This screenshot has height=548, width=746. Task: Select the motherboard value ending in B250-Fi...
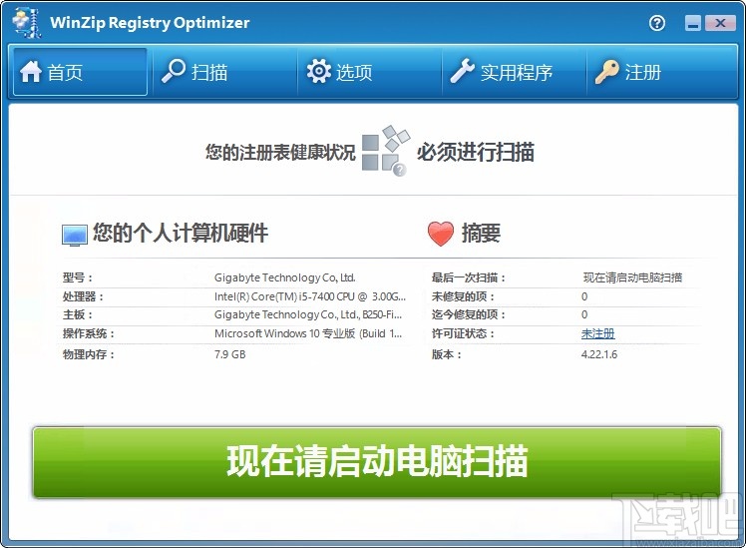[308, 314]
